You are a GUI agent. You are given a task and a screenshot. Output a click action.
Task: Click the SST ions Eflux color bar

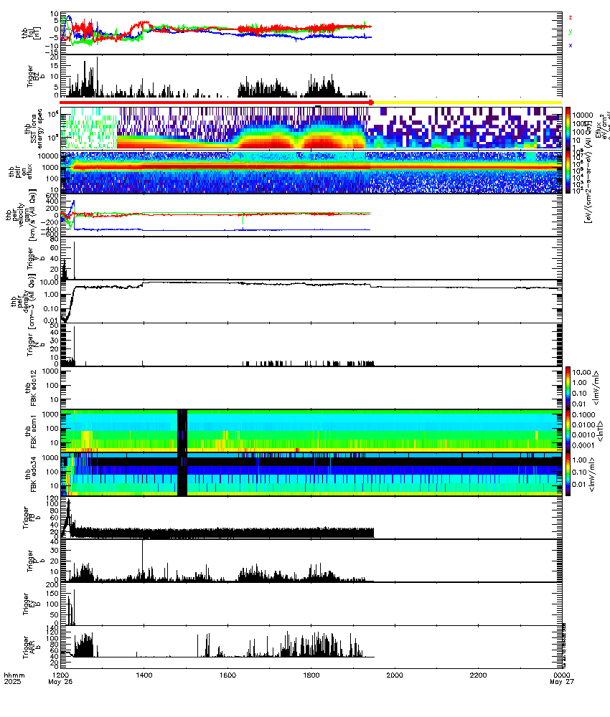[568, 128]
